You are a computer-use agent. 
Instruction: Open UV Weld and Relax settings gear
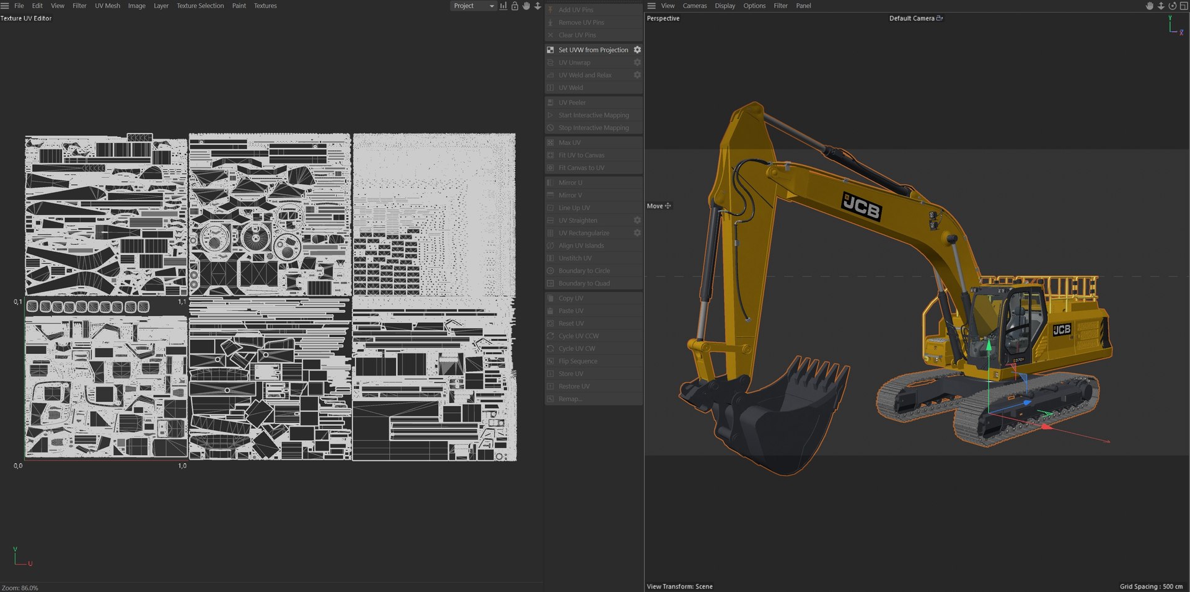pyautogui.click(x=637, y=75)
